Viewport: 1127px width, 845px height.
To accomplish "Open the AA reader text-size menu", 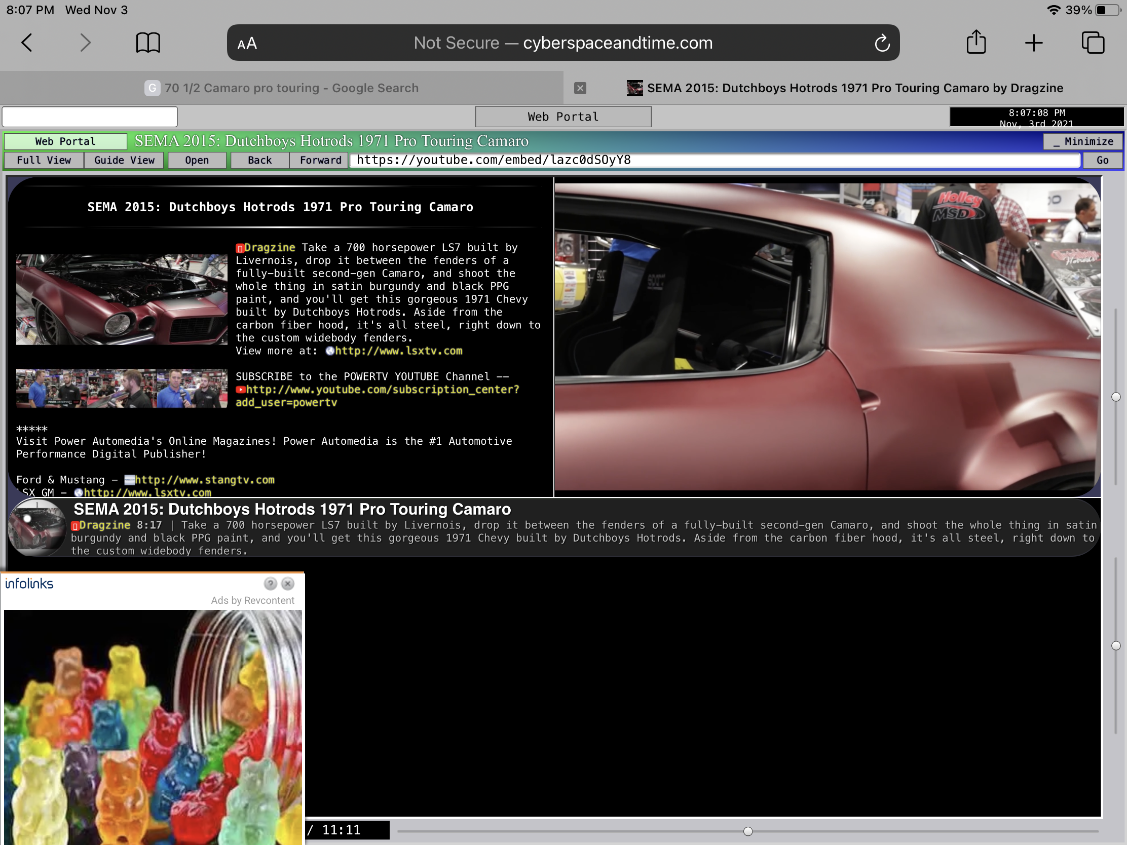I will click(x=247, y=44).
